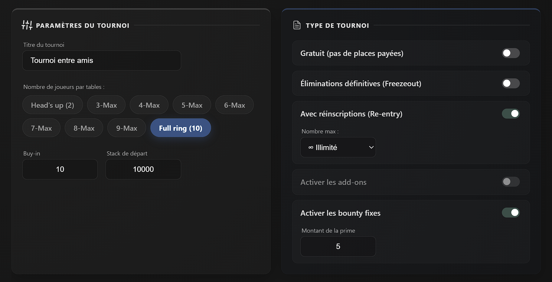Click the Type de tournoi heading text

tap(337, 26)
